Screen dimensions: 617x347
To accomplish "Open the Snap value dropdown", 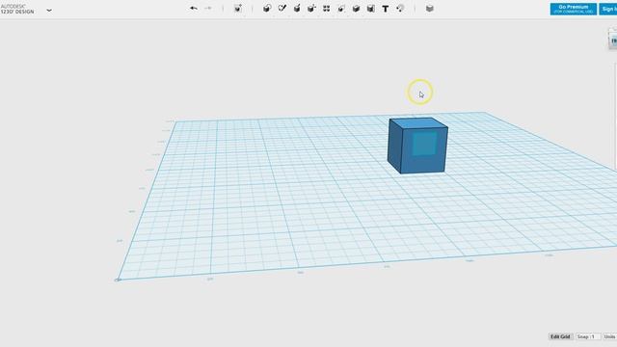I will (x=588, y=336).
